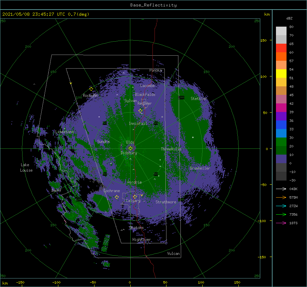Select the Limestone label
Viewport: 307px width, 287px height.
64,132
